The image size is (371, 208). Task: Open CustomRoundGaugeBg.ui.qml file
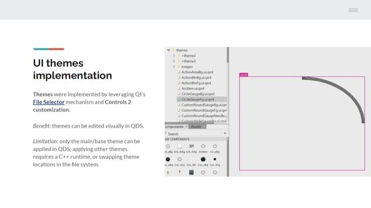point(204,105)
